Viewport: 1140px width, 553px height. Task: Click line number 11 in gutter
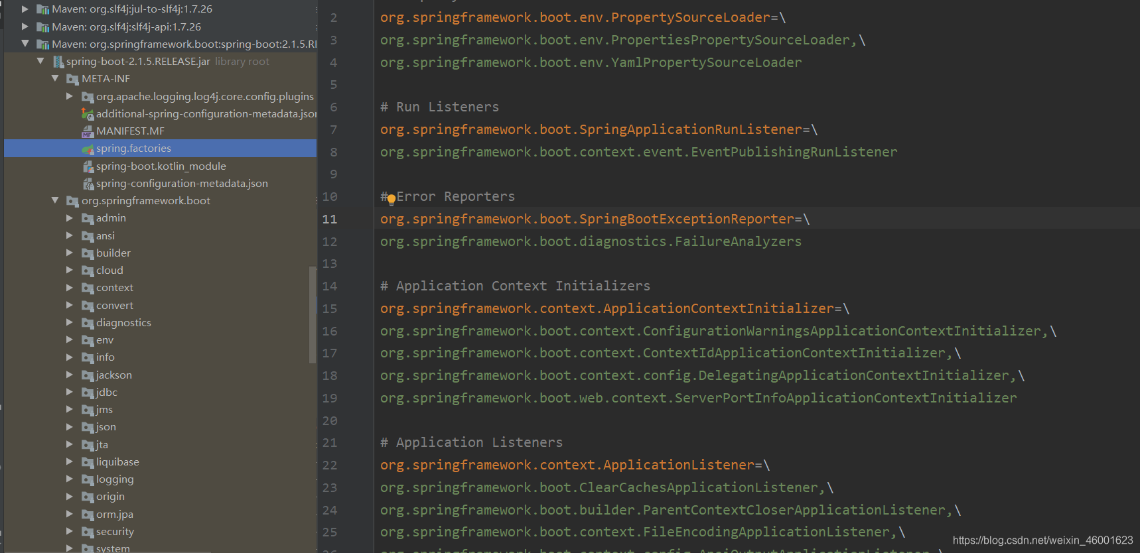330,219
